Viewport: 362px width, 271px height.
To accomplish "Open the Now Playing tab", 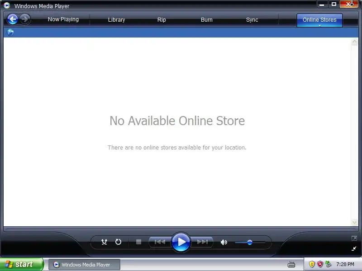I will click(63, 19).
